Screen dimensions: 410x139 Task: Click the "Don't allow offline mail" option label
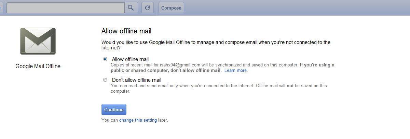click(136, 80)
